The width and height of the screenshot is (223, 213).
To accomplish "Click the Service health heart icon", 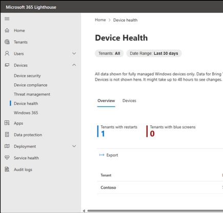I will (7, 158).
